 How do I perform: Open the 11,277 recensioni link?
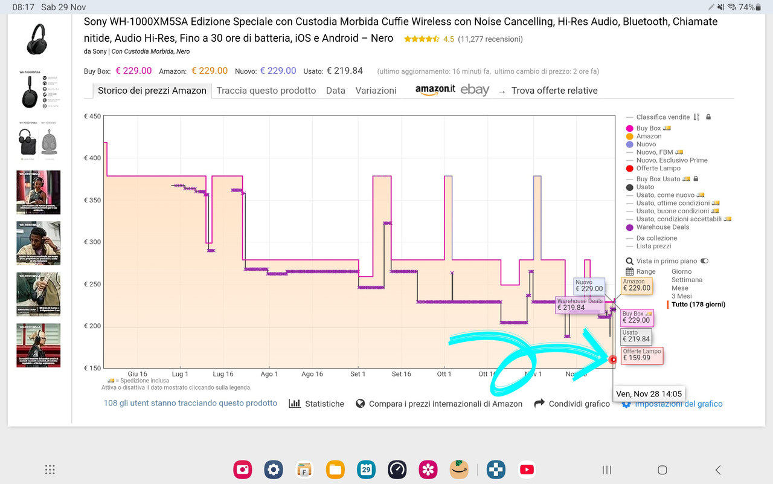pos(490,39)
